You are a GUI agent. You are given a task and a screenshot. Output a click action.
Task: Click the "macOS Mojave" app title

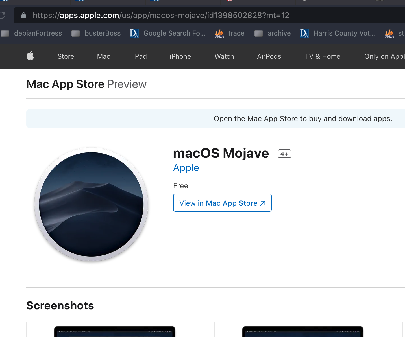[221, 153]
